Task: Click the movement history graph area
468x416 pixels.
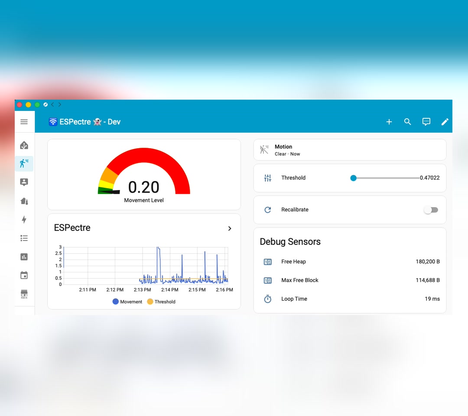Action: point(146,266)
